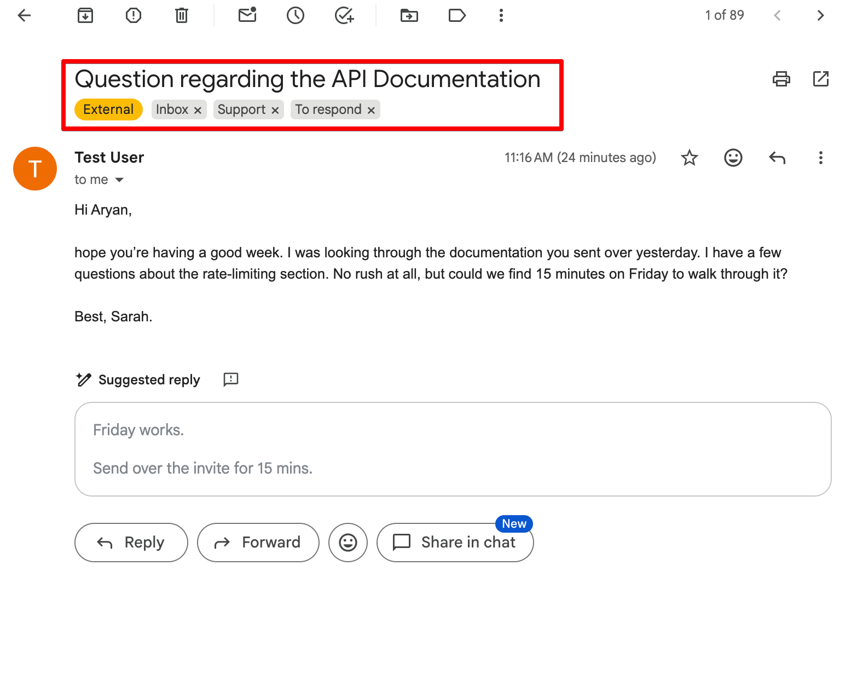The height and width of the screenshot is (692, 857).
Task: Open the To respond label
Action: point(328,109)
